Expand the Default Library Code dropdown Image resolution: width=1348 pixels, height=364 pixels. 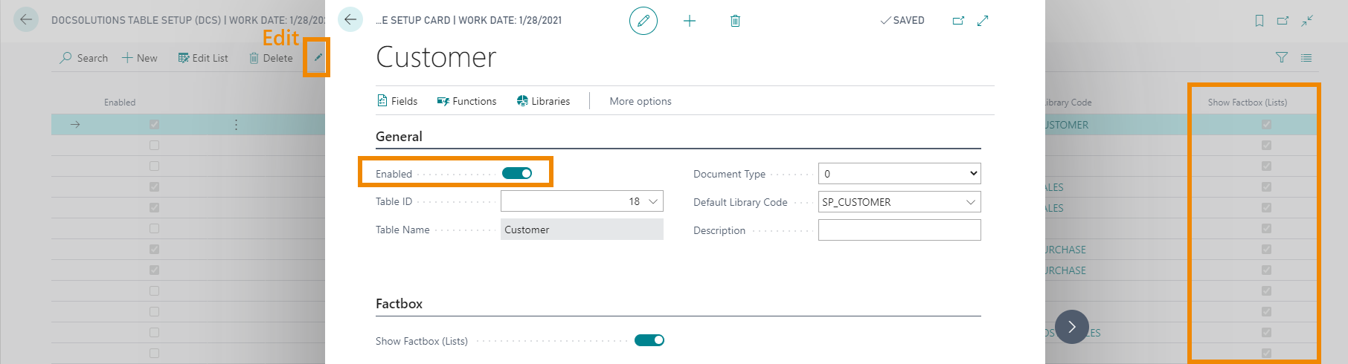(970, 202)
